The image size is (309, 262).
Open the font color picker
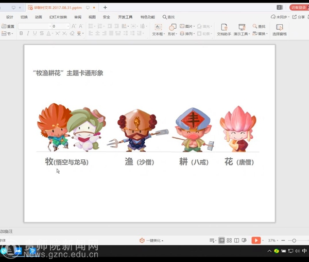49,33
